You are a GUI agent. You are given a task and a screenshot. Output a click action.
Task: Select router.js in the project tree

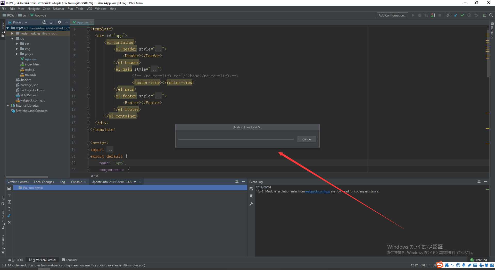coord(30,75)
